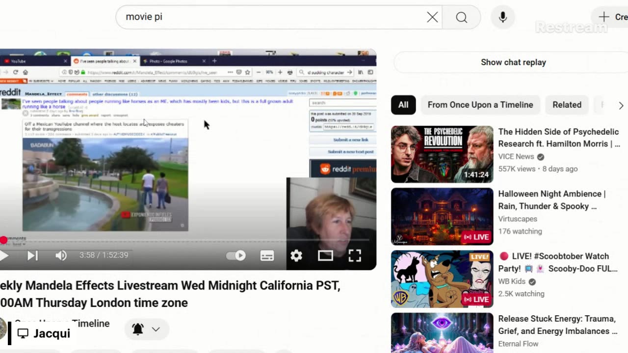The height and width of the screenshot is (353, 628).
Task: Start voice search with microphone icon
Action: tap(503, 17)
